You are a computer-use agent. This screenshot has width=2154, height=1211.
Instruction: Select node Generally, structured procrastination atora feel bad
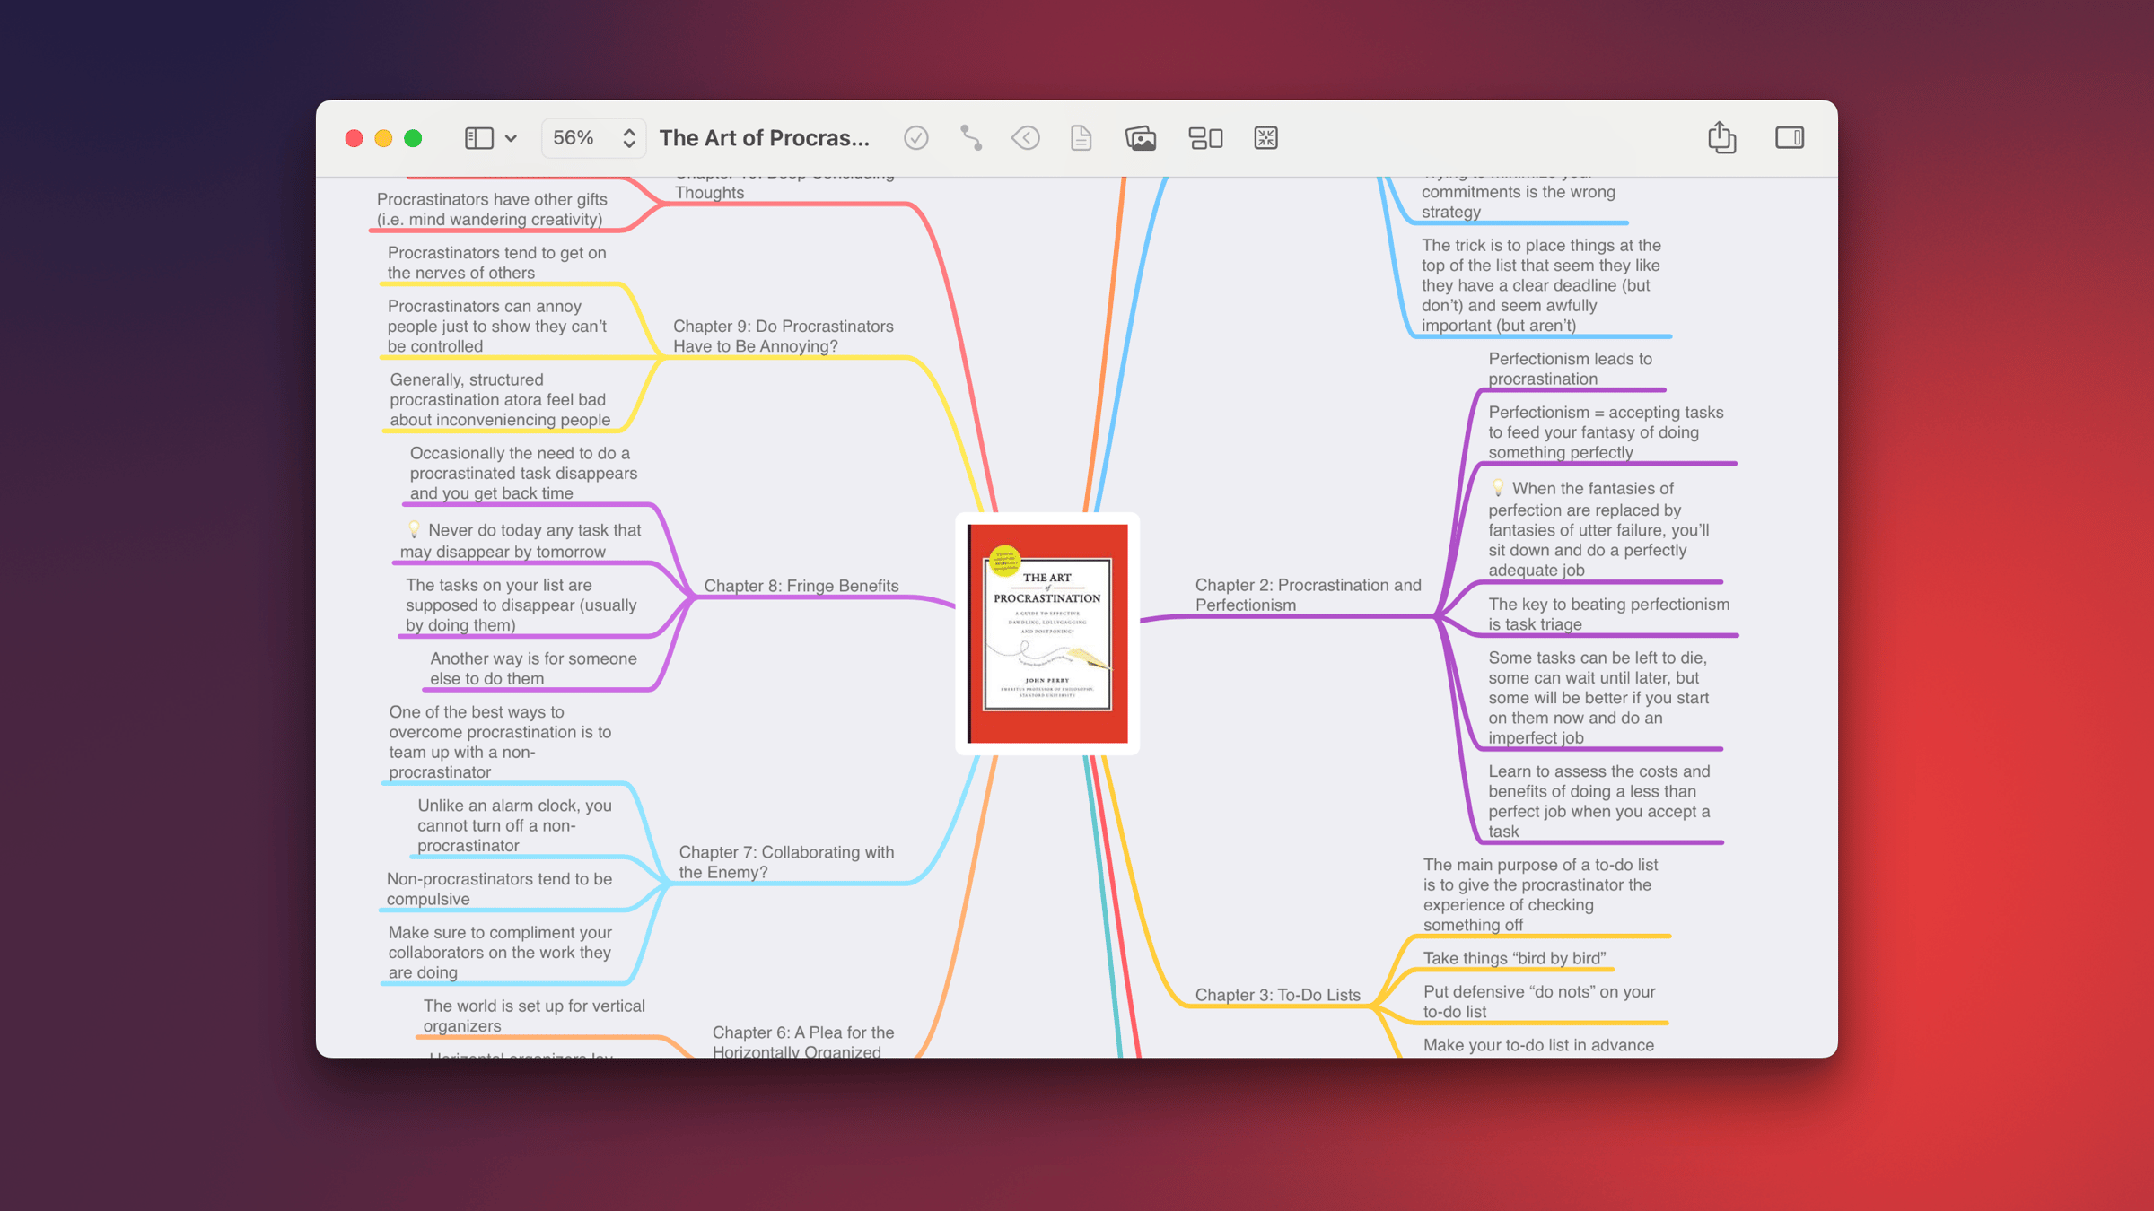(x=500, y=400)
